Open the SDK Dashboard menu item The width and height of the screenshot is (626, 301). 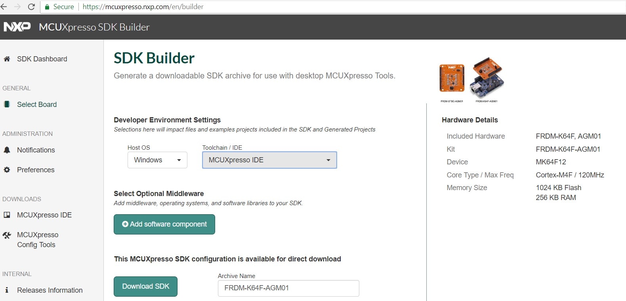[x=42, y=59]
